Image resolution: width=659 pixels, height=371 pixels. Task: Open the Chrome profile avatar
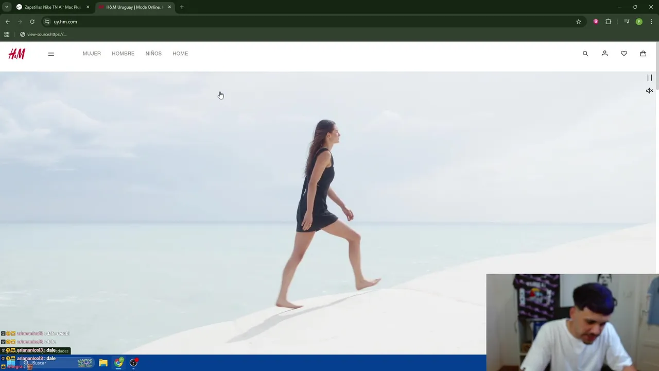639,22
